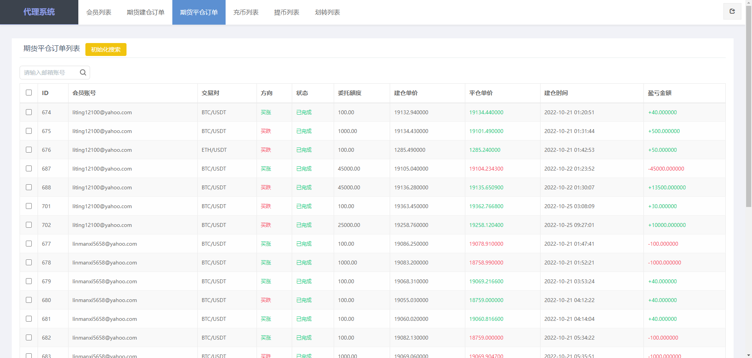
Task: Check the row with ID 687
Action: click(x=29, y=169)
